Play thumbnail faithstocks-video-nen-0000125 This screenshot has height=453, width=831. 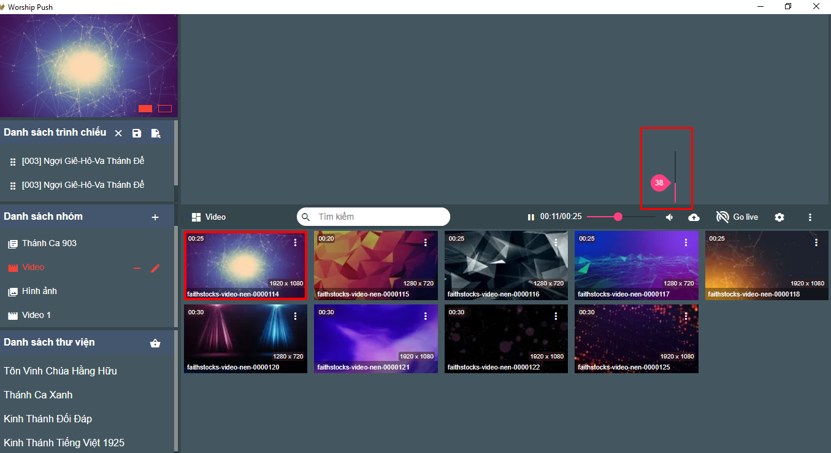coord(637,339)
